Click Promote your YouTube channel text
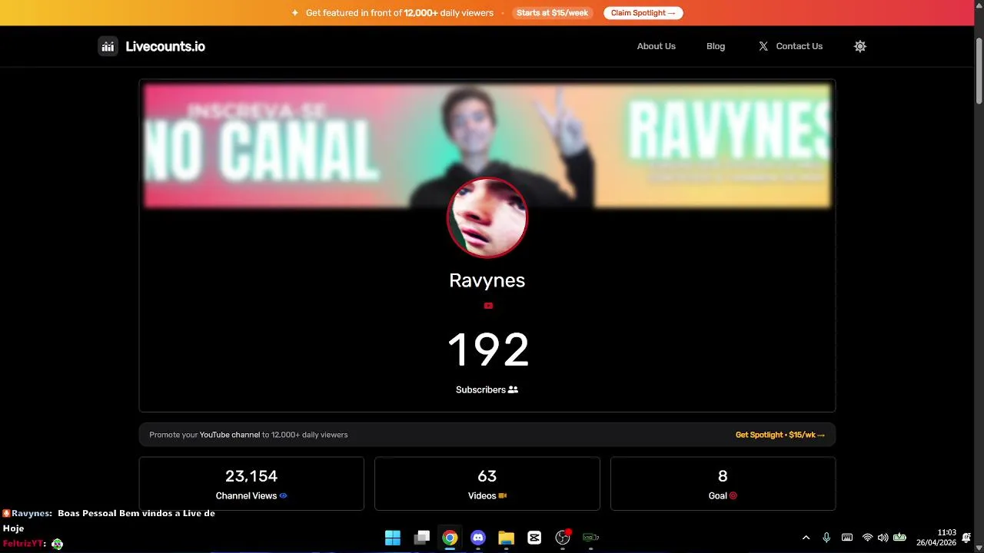The image size is (984, 553). point(248,435)
